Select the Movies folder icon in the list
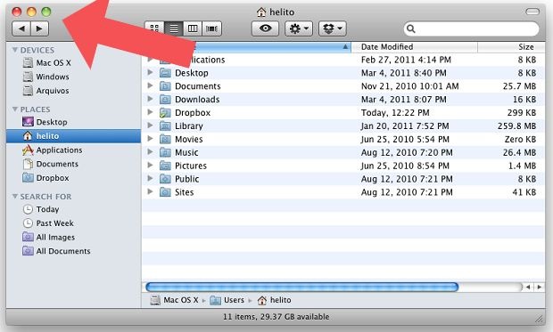Viewport: 553px width, 332px height. point(165,139)
